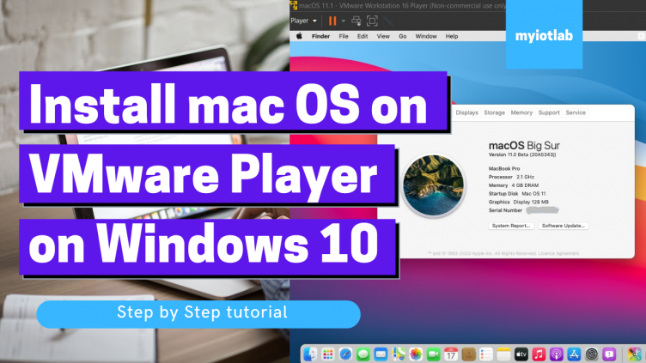Open the View menu
646x363 pixels.
(383, 36)
